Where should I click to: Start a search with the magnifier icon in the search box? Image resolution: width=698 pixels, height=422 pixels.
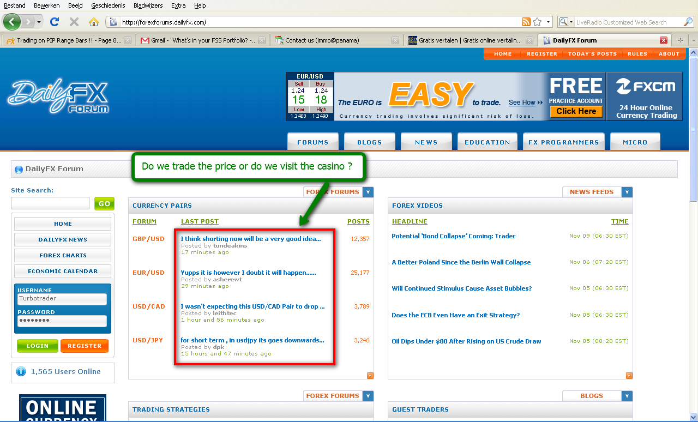click(x=688, y=22)
